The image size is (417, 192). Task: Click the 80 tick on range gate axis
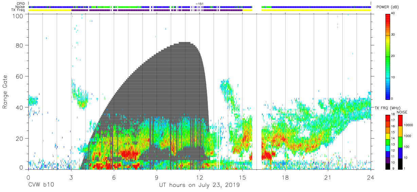19,45
